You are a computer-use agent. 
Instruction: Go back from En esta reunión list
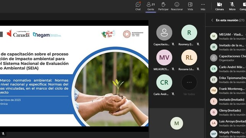(x=212, y=20)
